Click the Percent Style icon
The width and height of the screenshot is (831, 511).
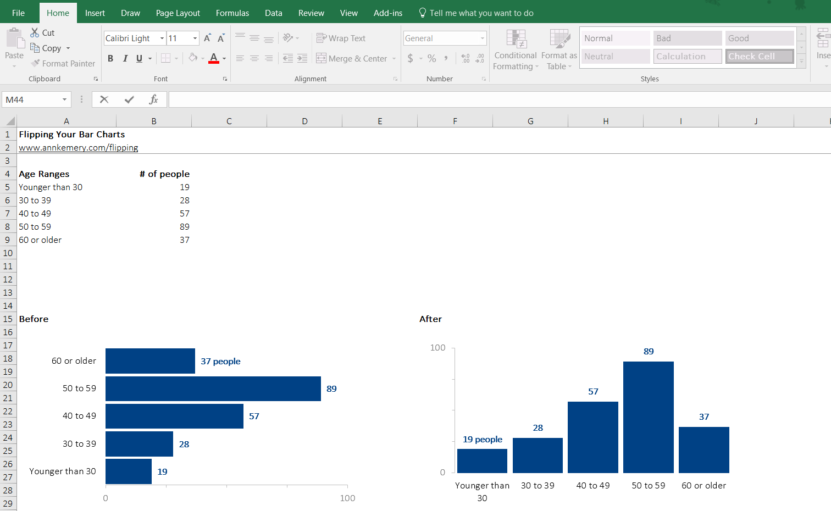click(x=431, y=57)
